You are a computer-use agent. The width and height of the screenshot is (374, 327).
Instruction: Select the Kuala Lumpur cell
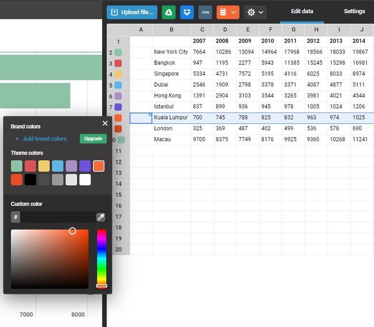(x=171, y=117)
